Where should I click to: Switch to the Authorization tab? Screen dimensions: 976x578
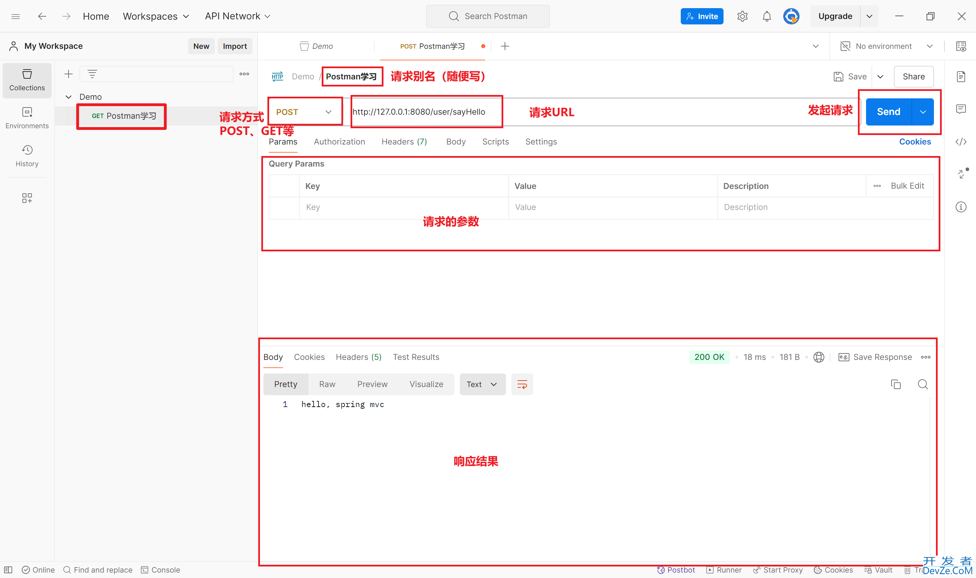pos(339,142)
